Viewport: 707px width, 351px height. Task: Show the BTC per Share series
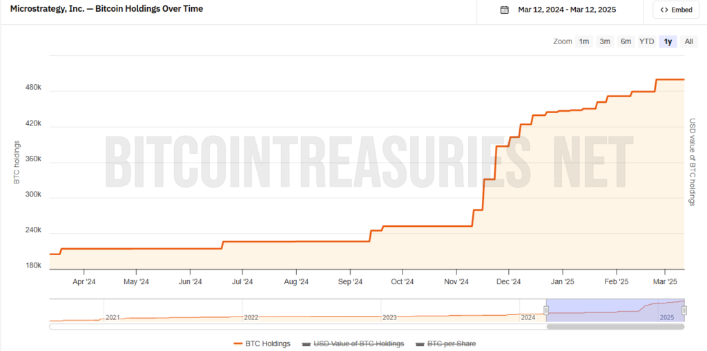pyautogui.click(x=452, y=343)
